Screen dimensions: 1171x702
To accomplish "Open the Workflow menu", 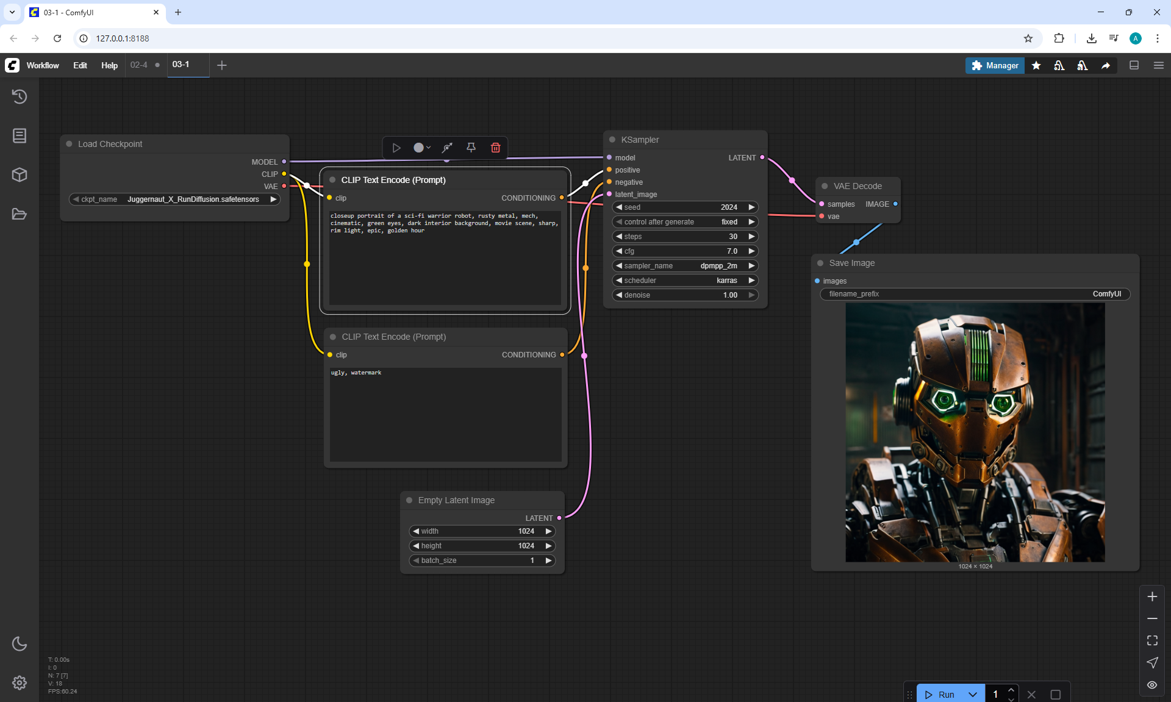I will (x=43, y=65).
